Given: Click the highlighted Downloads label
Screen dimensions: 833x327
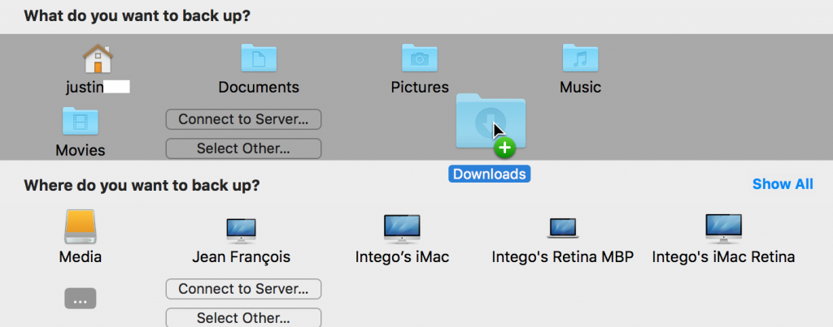Looking at the screenshot, I should (489, 174).
